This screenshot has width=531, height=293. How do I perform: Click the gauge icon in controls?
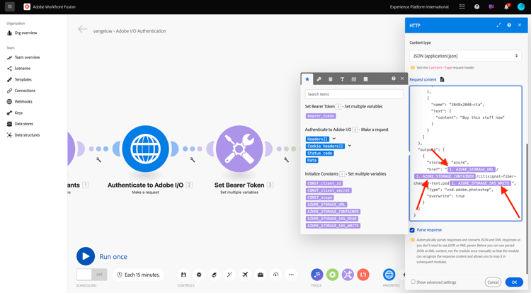(275, 275)
